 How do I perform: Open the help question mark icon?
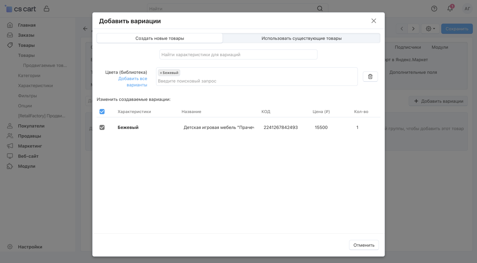click(x=434, y=9)
